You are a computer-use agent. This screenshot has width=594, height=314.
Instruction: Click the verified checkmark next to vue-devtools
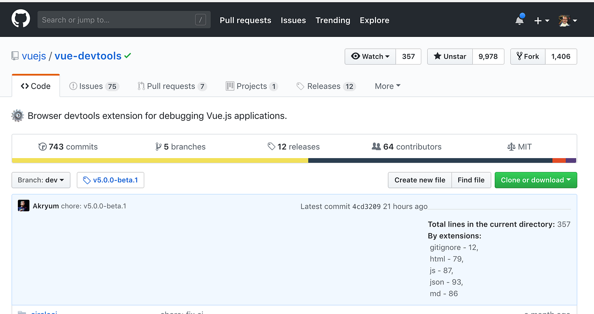click(x=128, y=55)
